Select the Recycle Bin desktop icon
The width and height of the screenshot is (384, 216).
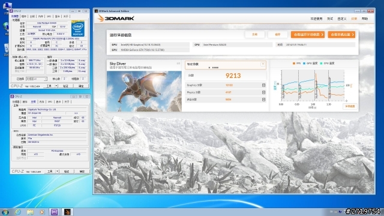point(6,49)
